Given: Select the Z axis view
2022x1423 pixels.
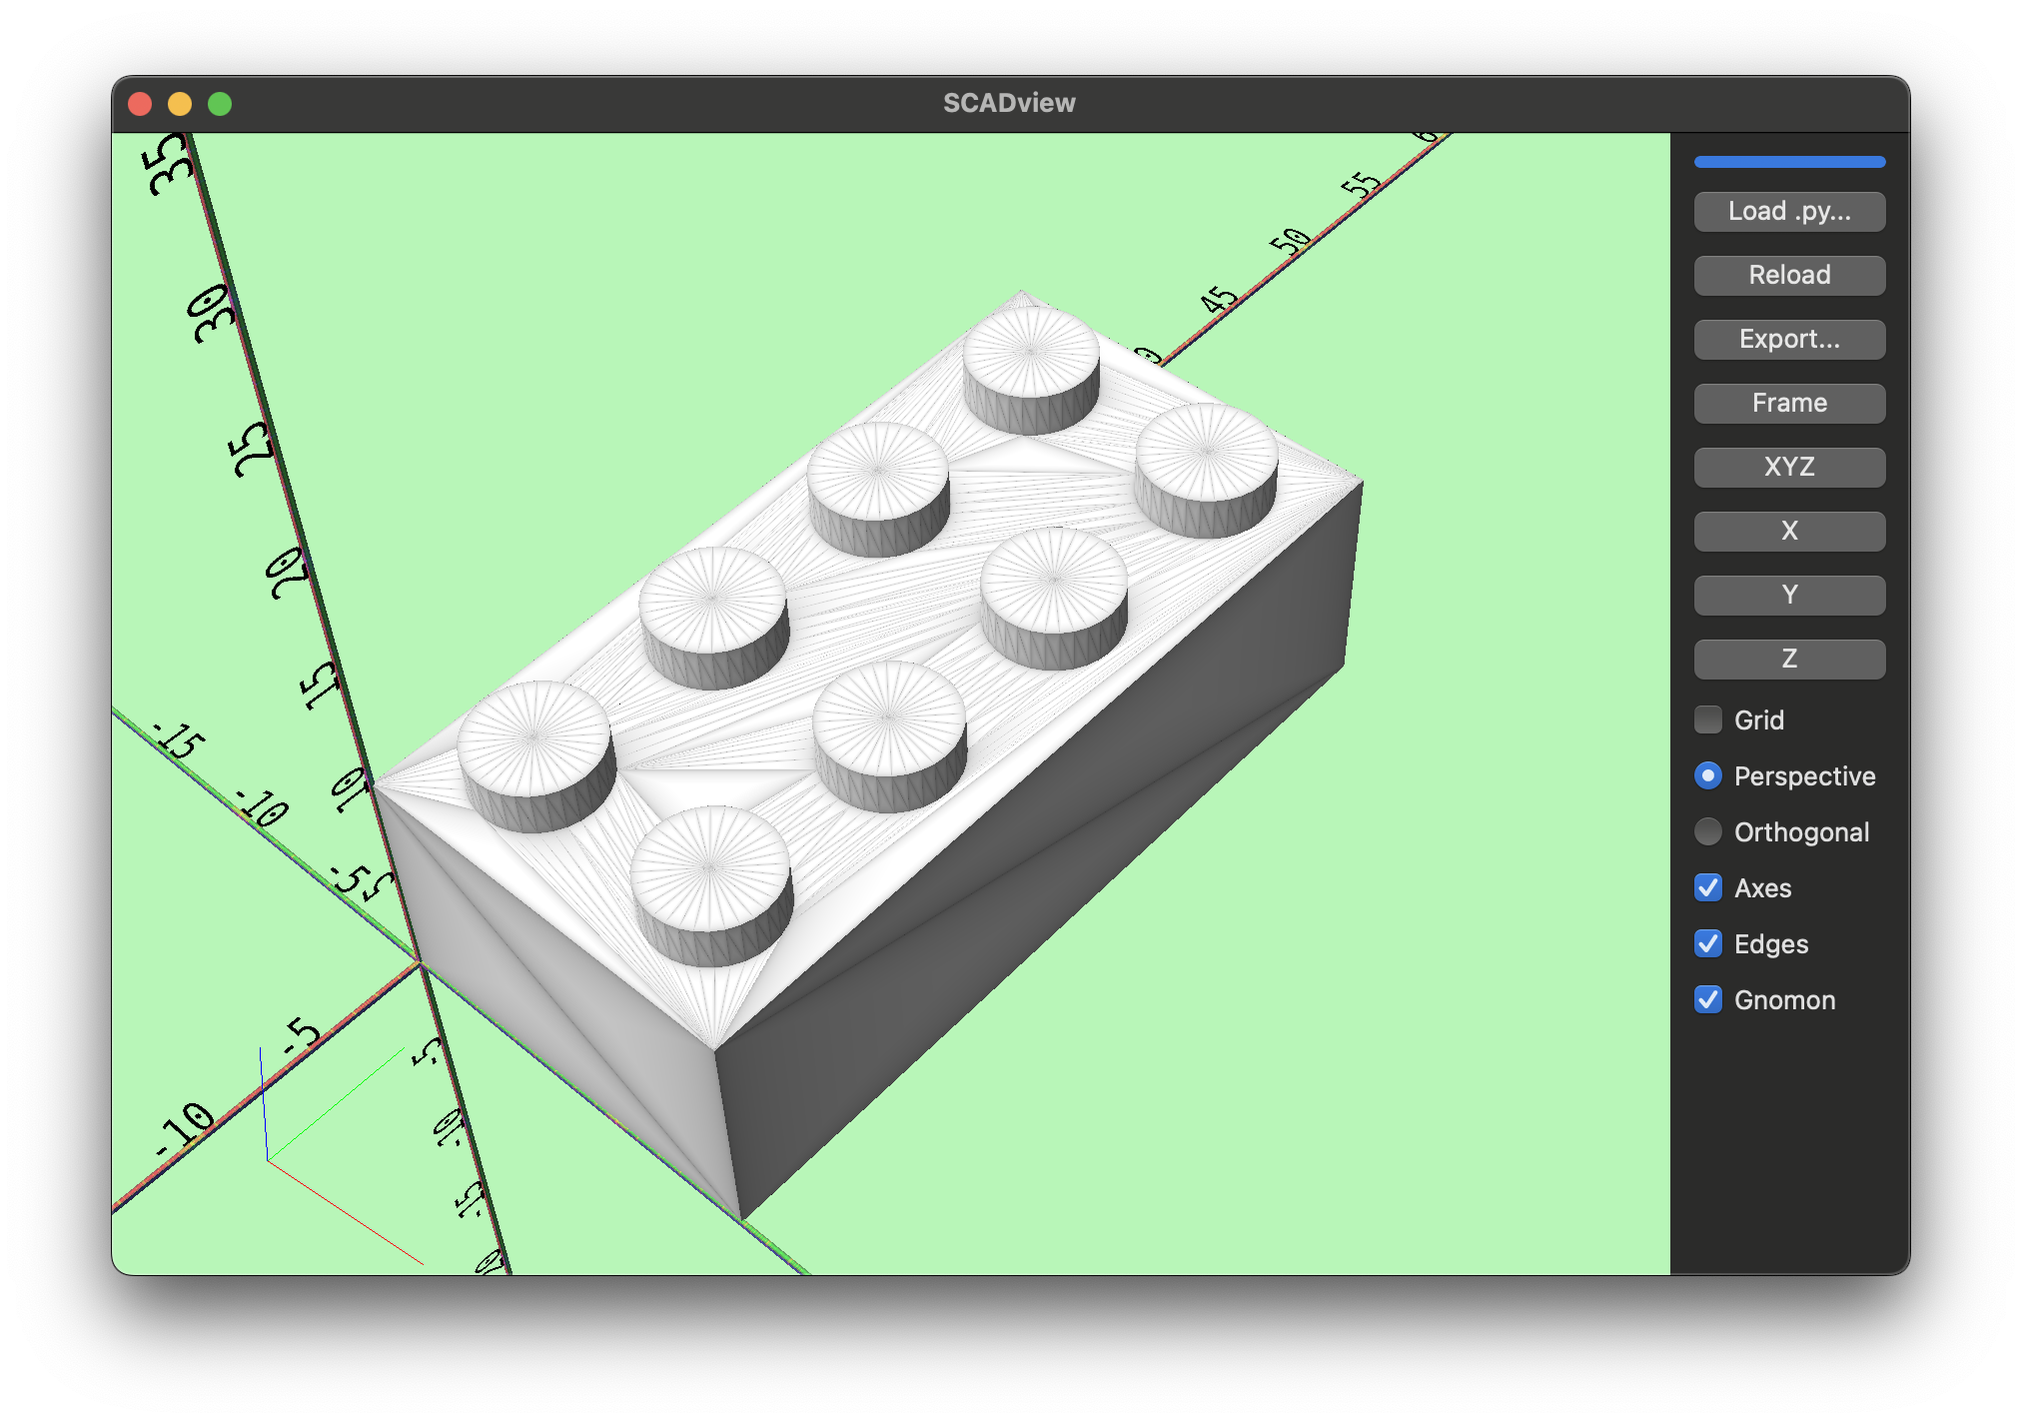Looking at the screenshot, I should 1788,659.
